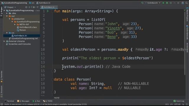Click the fold marker beside fun main
The height and width of the screenshot is (106, 189).
point(52,11)
